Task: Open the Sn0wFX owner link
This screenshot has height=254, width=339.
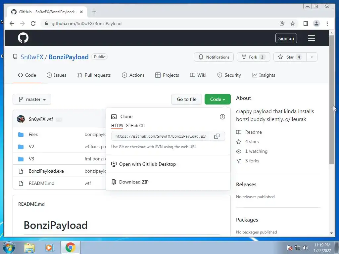Action: point(32,57)
